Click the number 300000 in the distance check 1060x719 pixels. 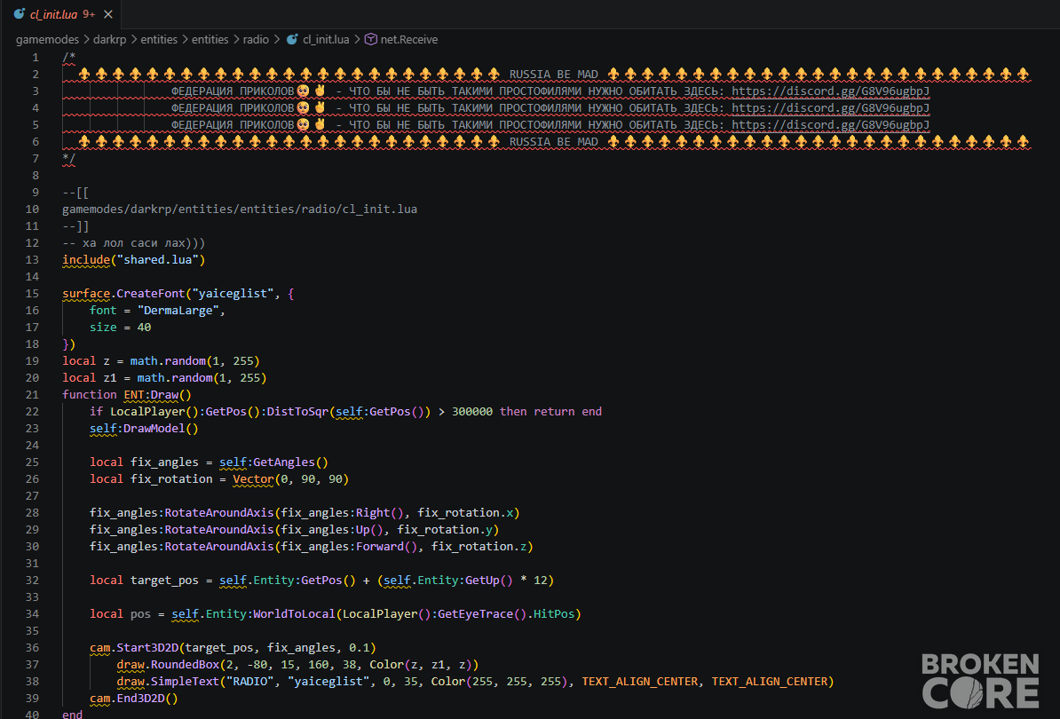click(x=472, y=412)
